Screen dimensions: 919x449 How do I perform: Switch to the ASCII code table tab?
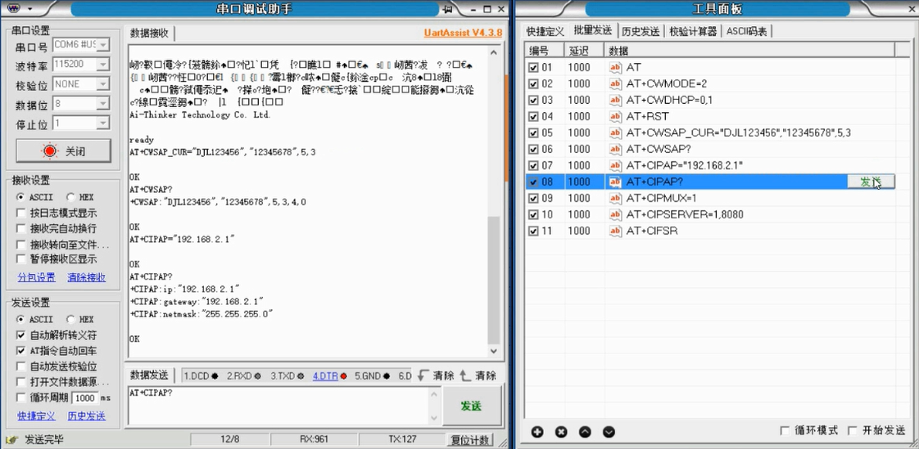coord(747,31)
